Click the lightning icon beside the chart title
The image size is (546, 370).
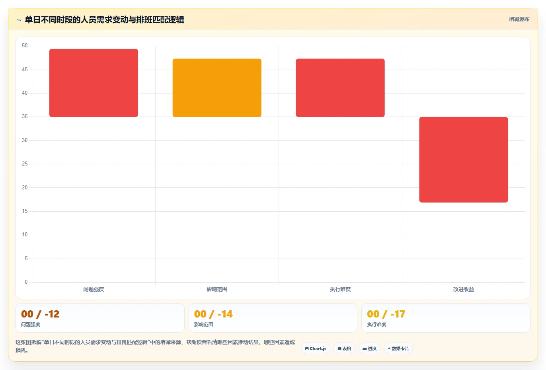(x=19, y=20)
